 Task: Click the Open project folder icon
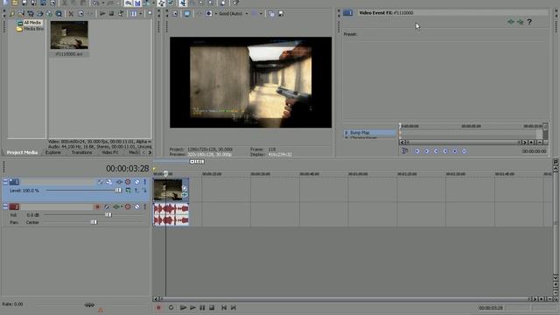click(x=15, y=3)
